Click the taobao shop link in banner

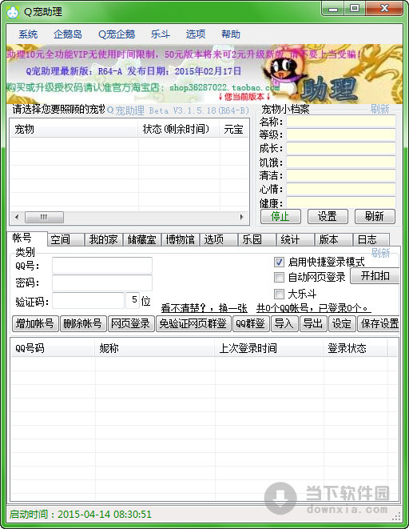[x=224, y=88]
